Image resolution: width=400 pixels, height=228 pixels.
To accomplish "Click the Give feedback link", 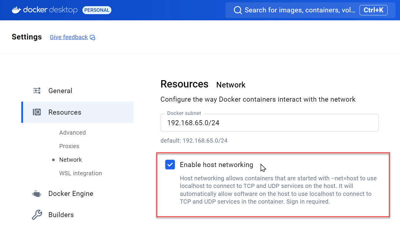I will 69,37.
